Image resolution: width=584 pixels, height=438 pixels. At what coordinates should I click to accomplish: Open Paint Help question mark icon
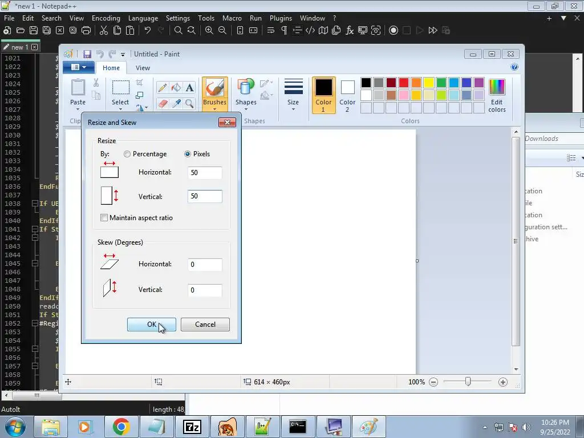tap(514, 67)
